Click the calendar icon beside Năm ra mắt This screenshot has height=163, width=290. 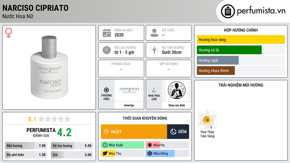tap(107, 33)
